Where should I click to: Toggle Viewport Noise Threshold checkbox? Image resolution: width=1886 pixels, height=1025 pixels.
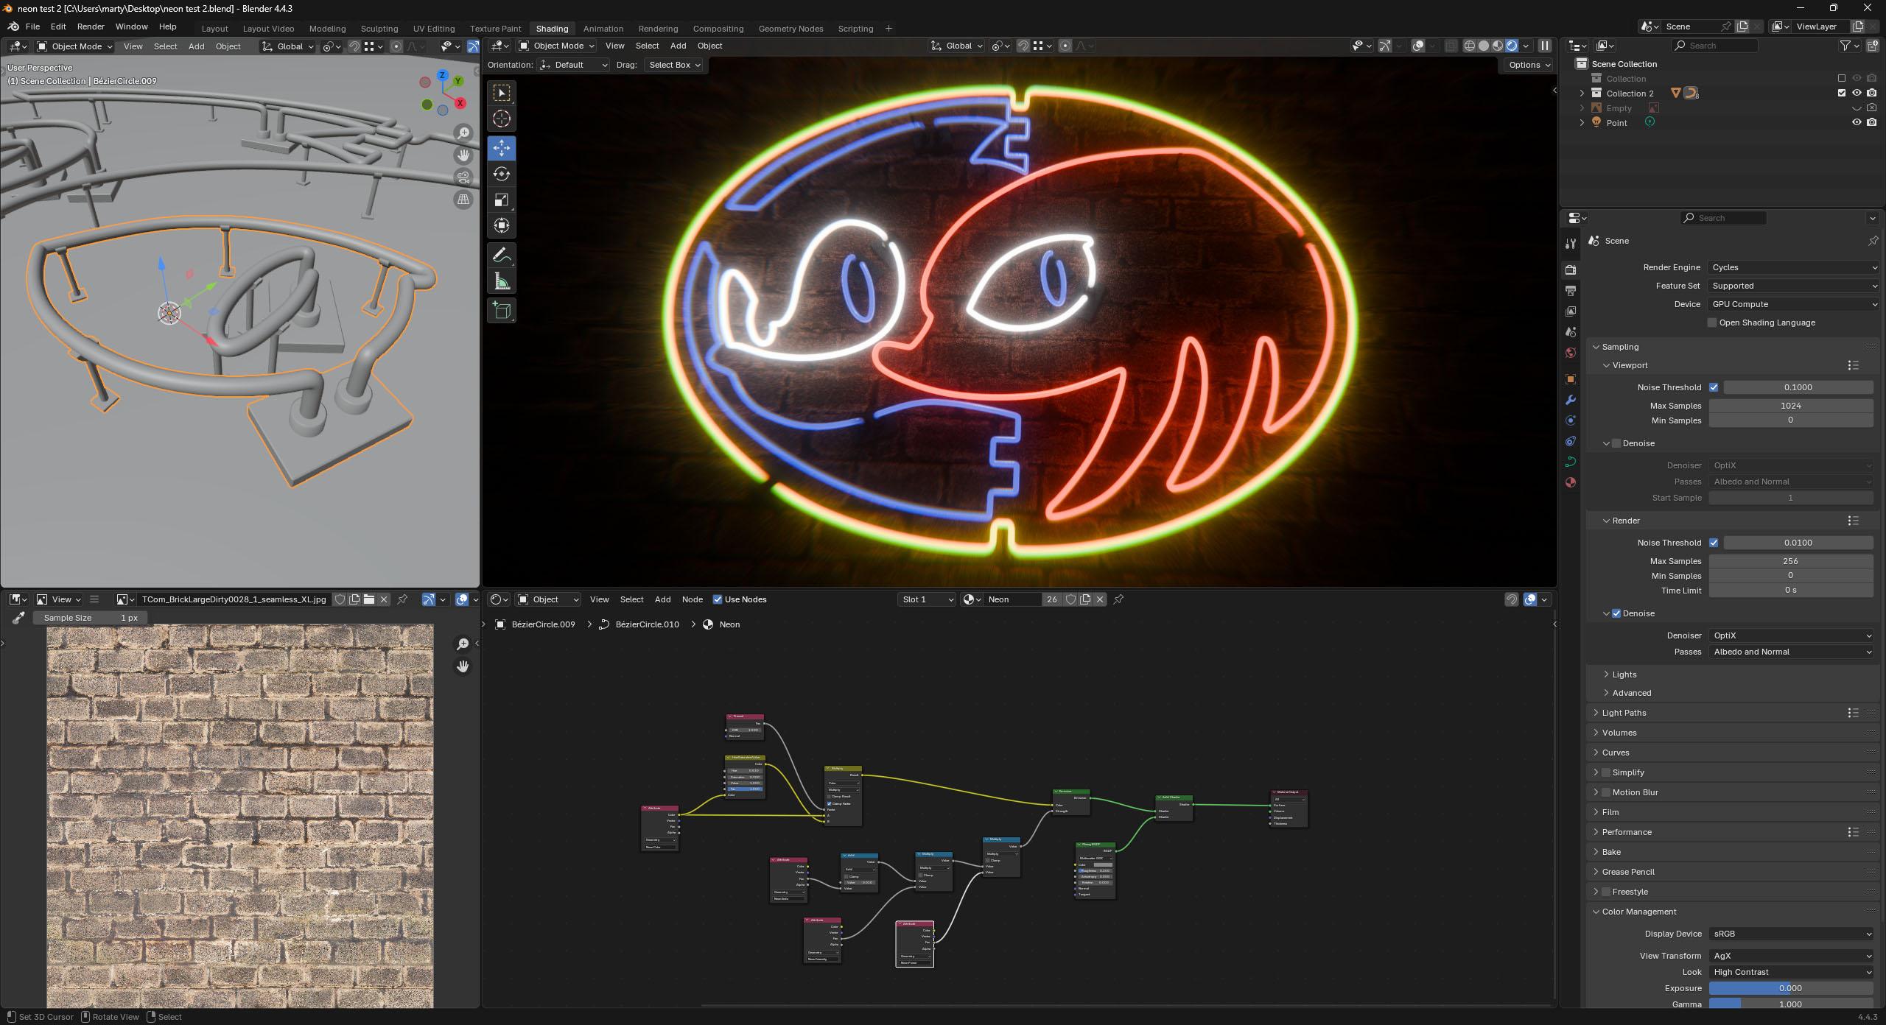coord(1714,387)
